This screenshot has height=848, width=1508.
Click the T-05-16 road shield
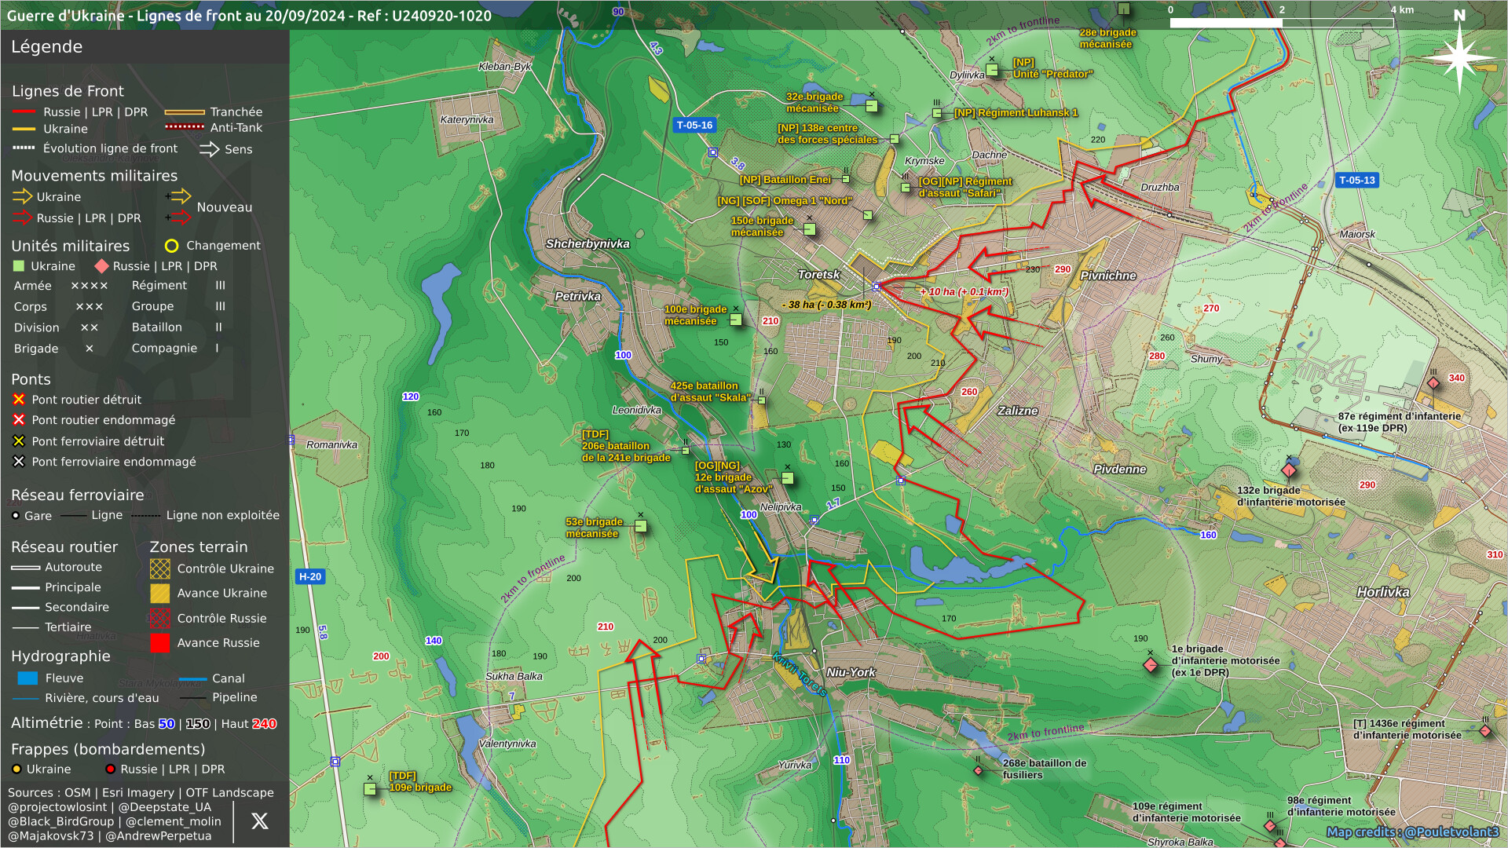point(694,125)
